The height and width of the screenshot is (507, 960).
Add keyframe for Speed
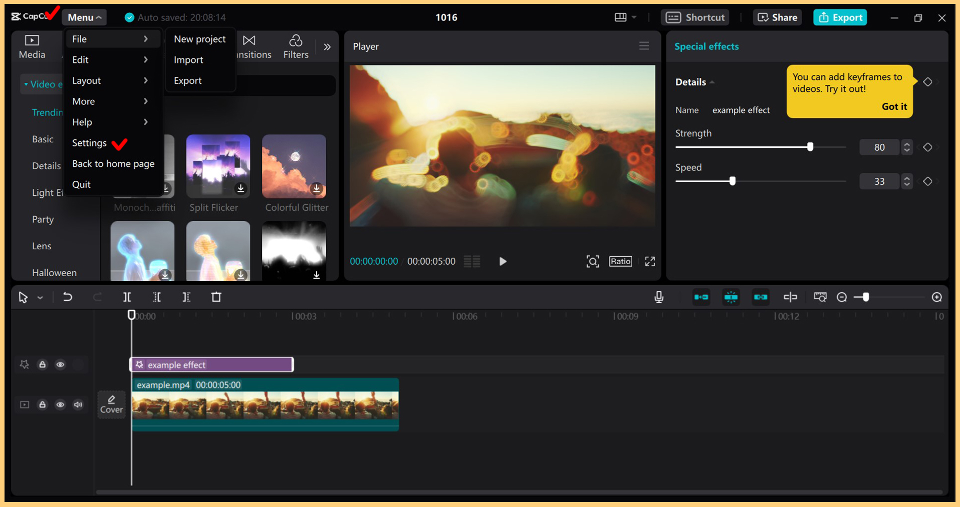927,181
